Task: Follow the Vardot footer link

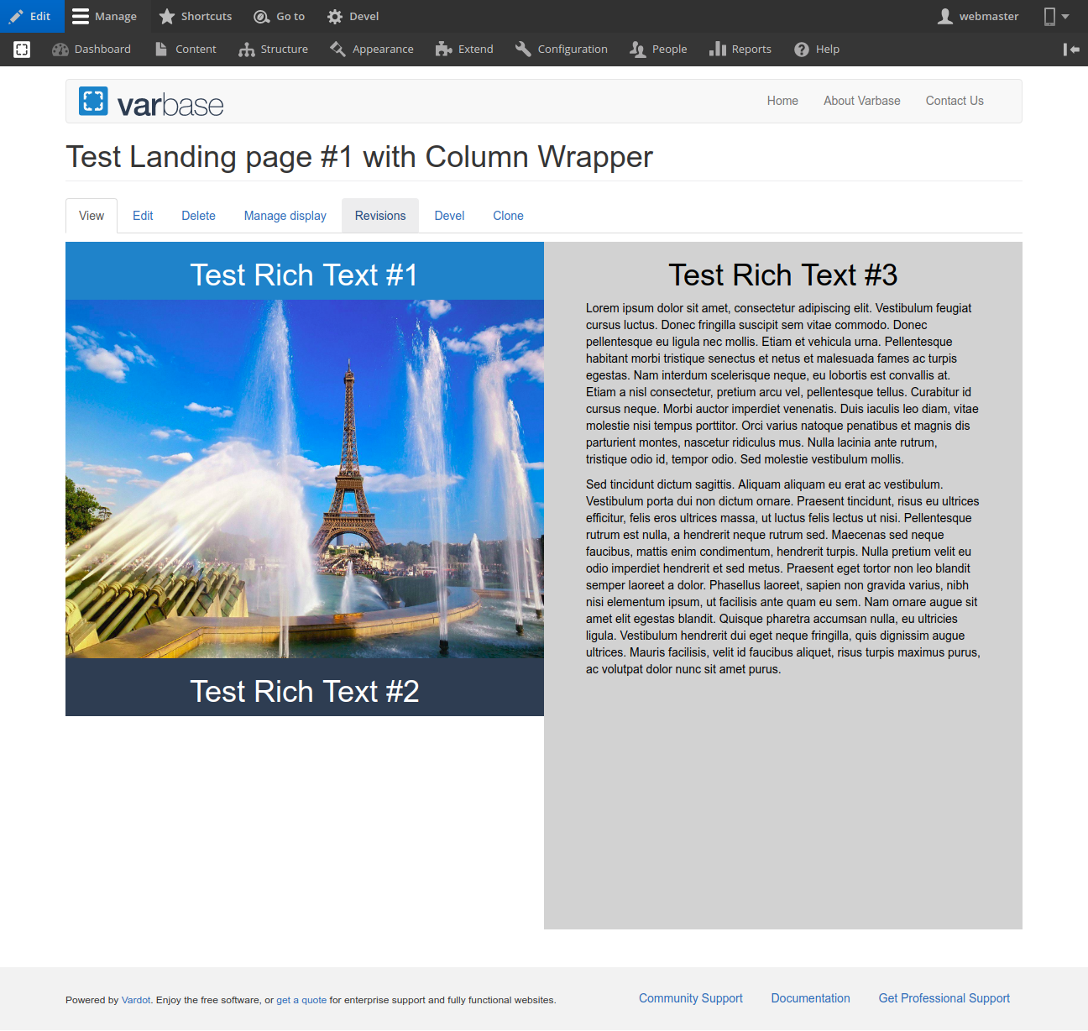Action: pos(136,1000)
